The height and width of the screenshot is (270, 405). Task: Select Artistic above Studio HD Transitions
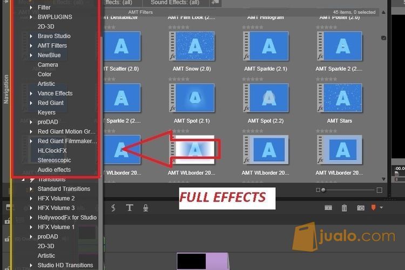[x=46, y=256]
